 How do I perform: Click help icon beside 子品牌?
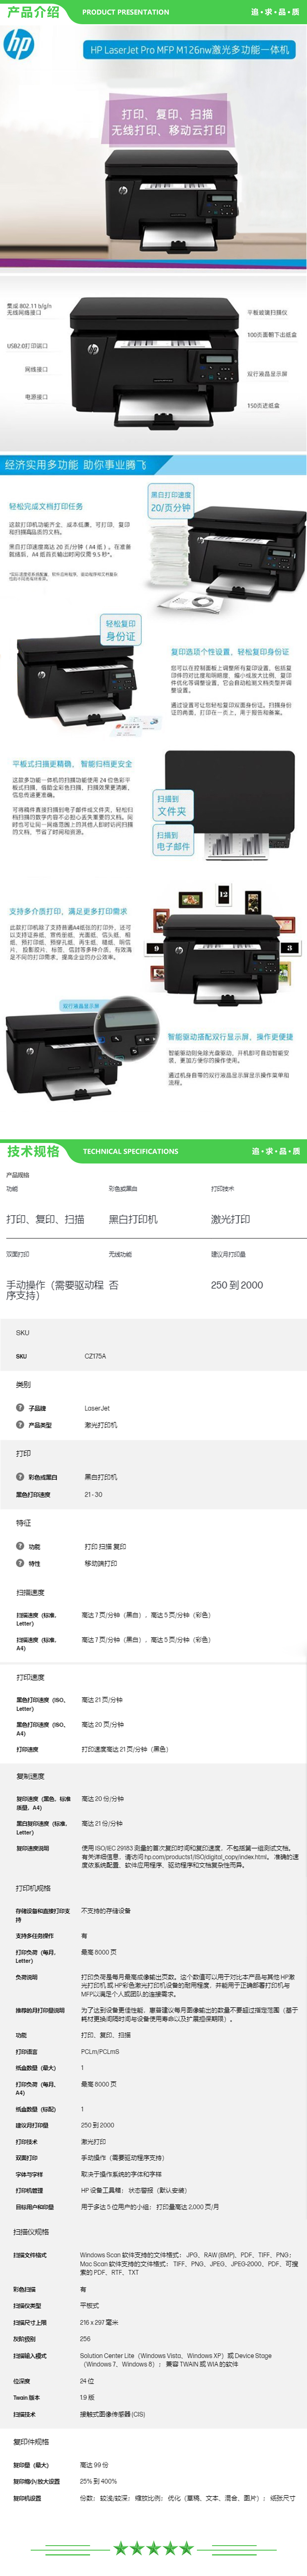click(20, 1407)
